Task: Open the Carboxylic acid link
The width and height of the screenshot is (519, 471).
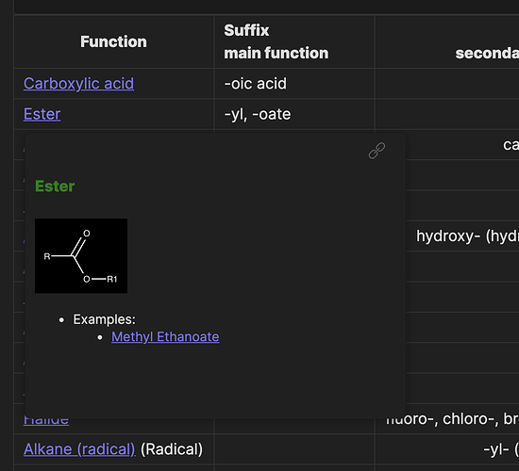Action: pos(78,84)
